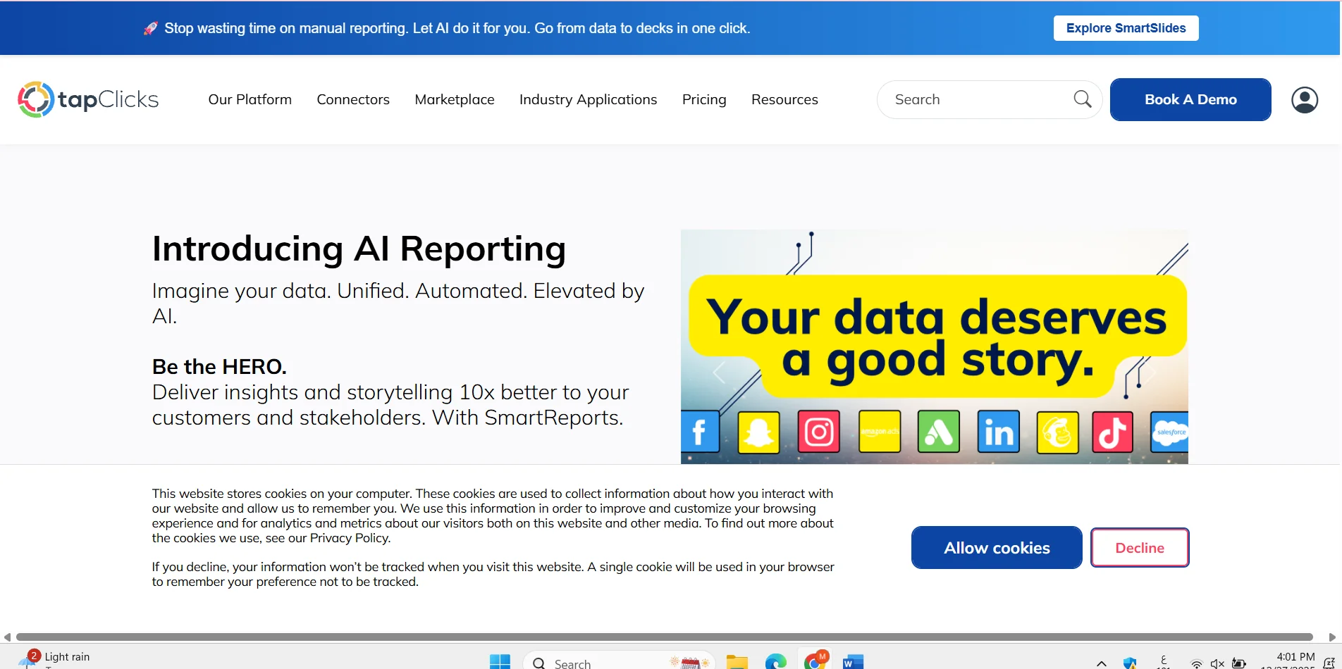This screenshot has height=669, width=1342.
Task: Advance to next slide in banner carousel
Action: 1150,372
